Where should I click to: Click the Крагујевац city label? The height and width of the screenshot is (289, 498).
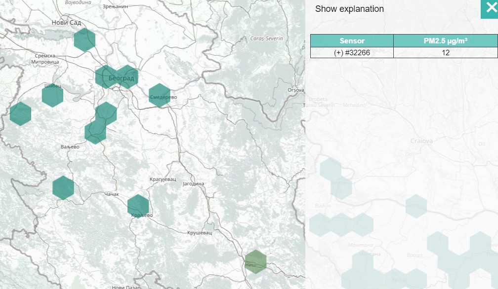point(163,180)
